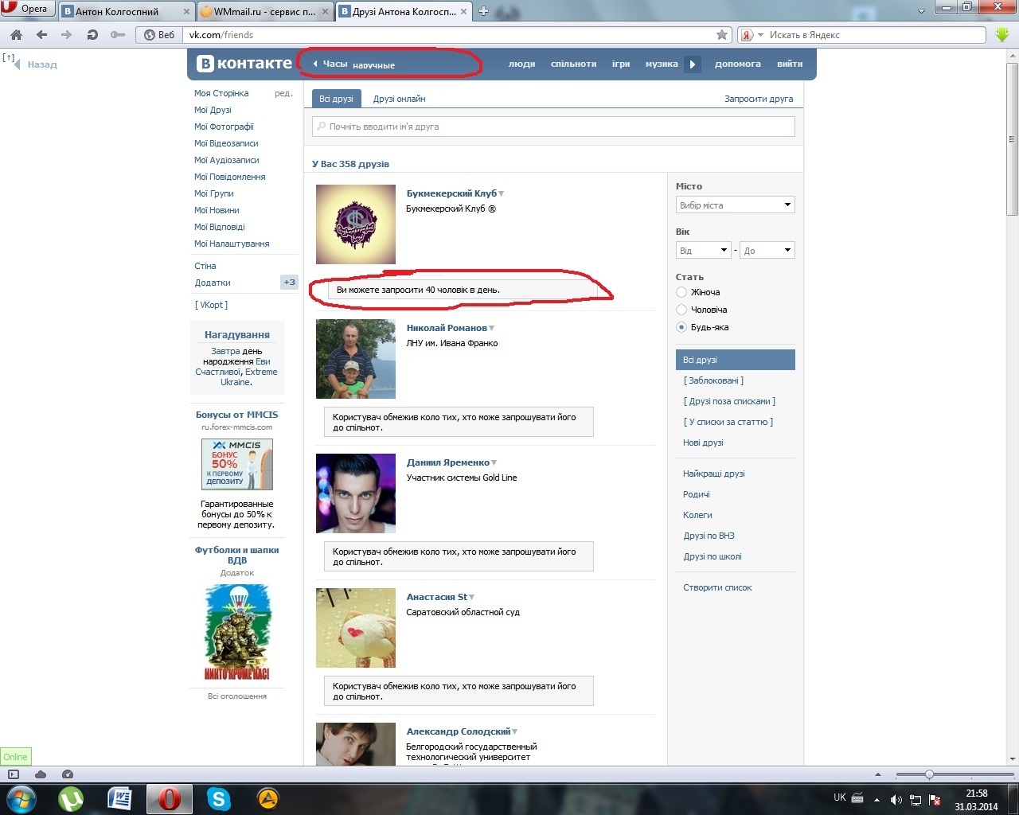Select the Чоловіча gender radio button
The image size is (1019, 815).
tap(681, 310)
